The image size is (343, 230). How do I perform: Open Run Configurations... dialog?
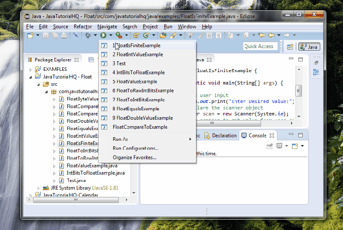tap(147, 148)
